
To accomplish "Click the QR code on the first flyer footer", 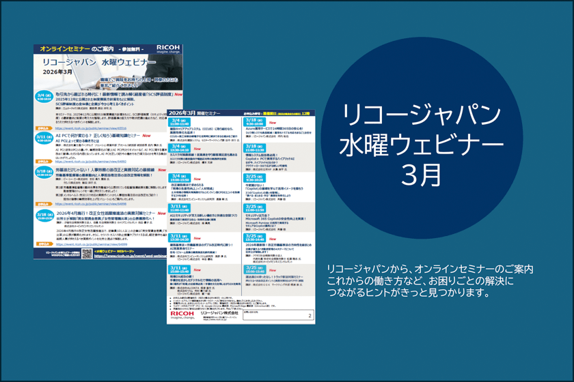I will 87,253.
